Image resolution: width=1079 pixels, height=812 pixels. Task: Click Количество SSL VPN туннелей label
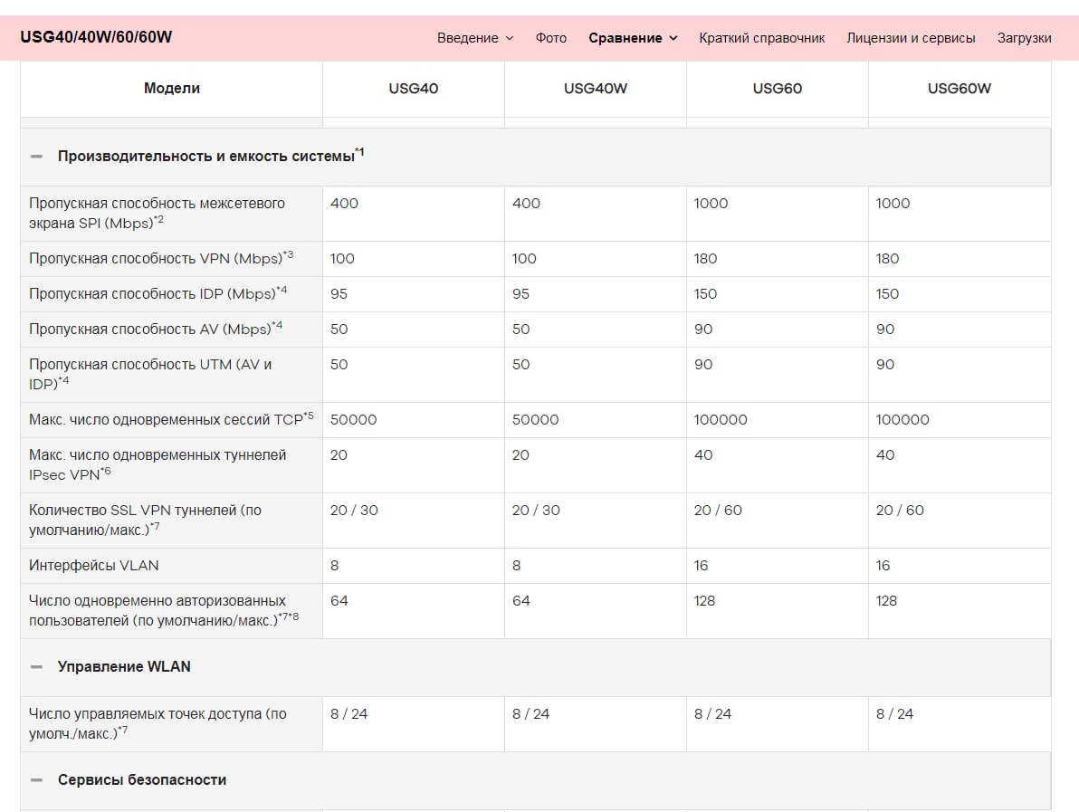[145, 520]
